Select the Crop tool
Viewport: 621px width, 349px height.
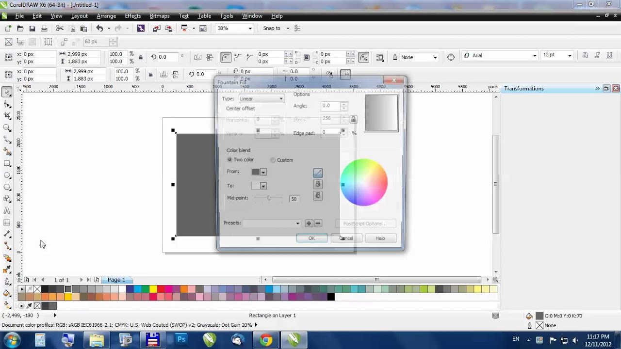click(x=7, y=116)
